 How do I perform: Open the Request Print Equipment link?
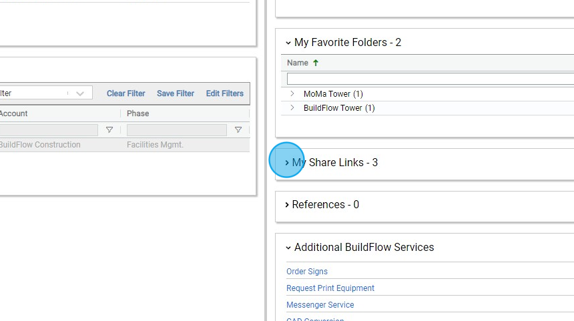point(330,288)
